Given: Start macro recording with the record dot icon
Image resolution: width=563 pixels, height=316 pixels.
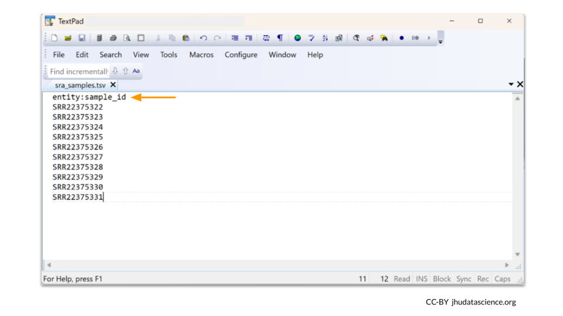Looking at the screenshot, I should pyautogui.click(x=402, y=38).
